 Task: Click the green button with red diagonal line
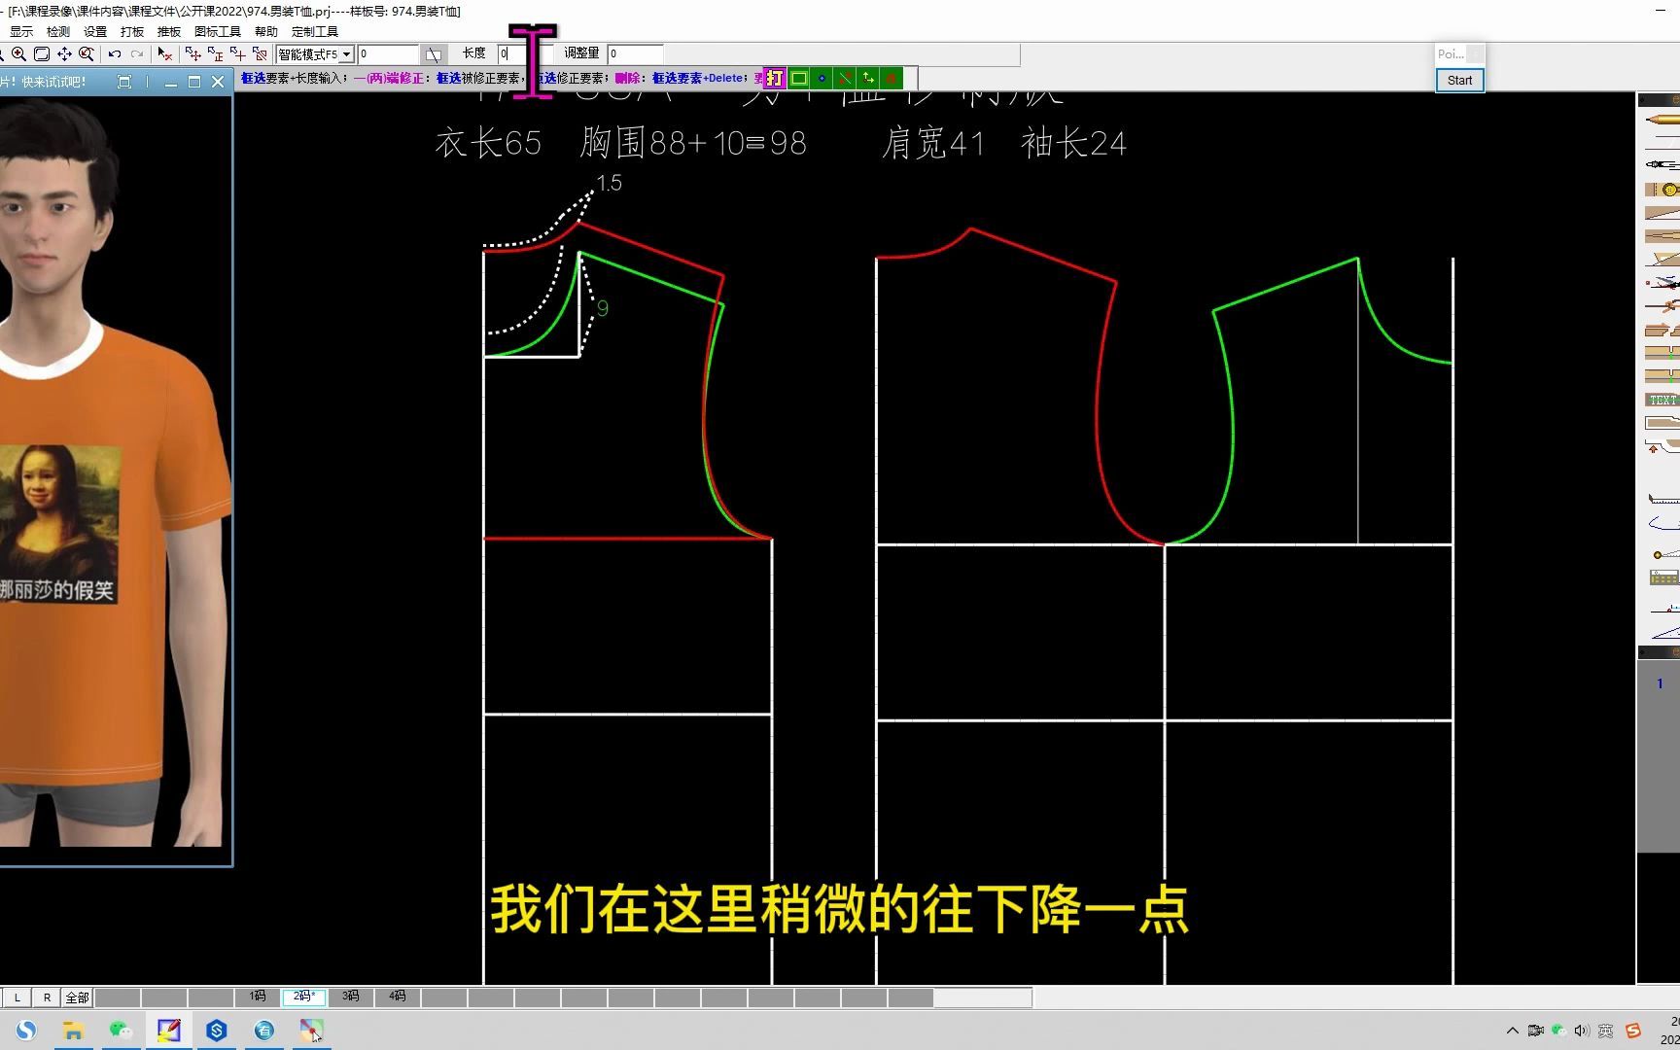click(845, 78)
